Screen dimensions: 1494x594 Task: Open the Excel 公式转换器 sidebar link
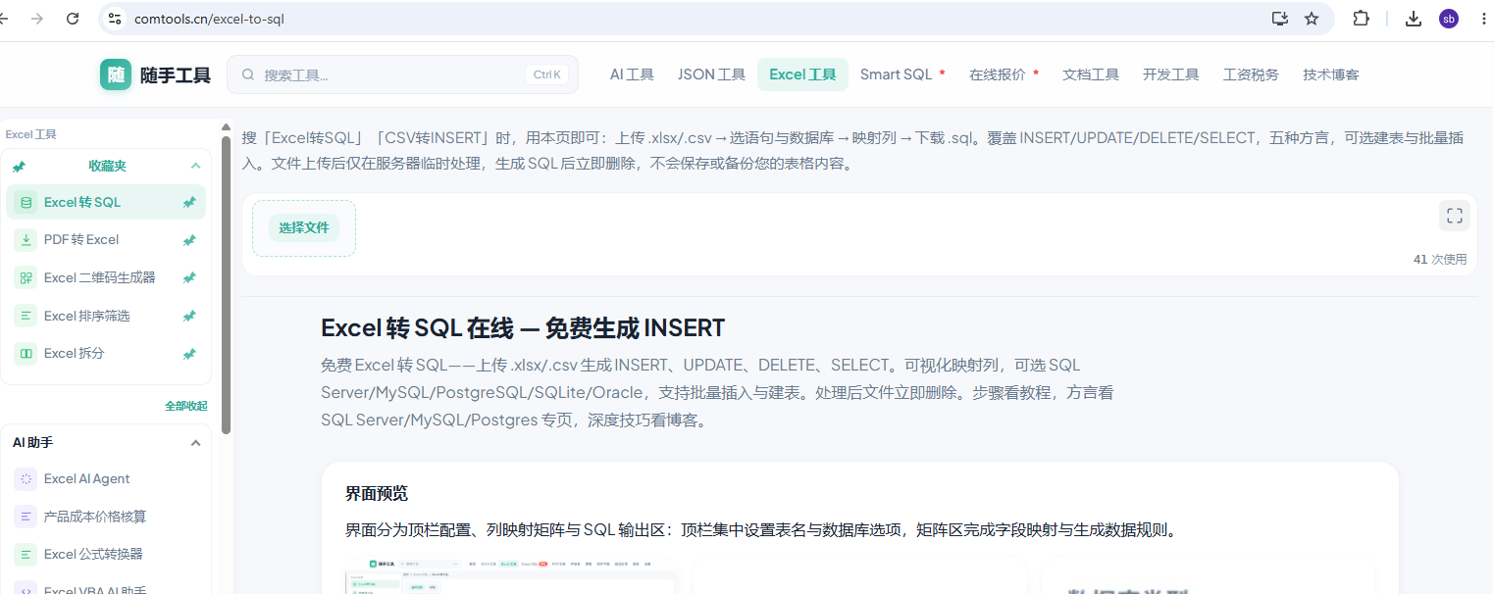[106, 554]
